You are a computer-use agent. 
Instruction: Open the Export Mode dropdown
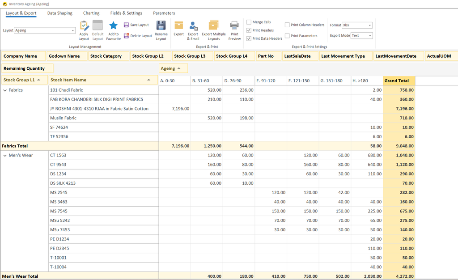pyautogui.click(x=361, y=36)
